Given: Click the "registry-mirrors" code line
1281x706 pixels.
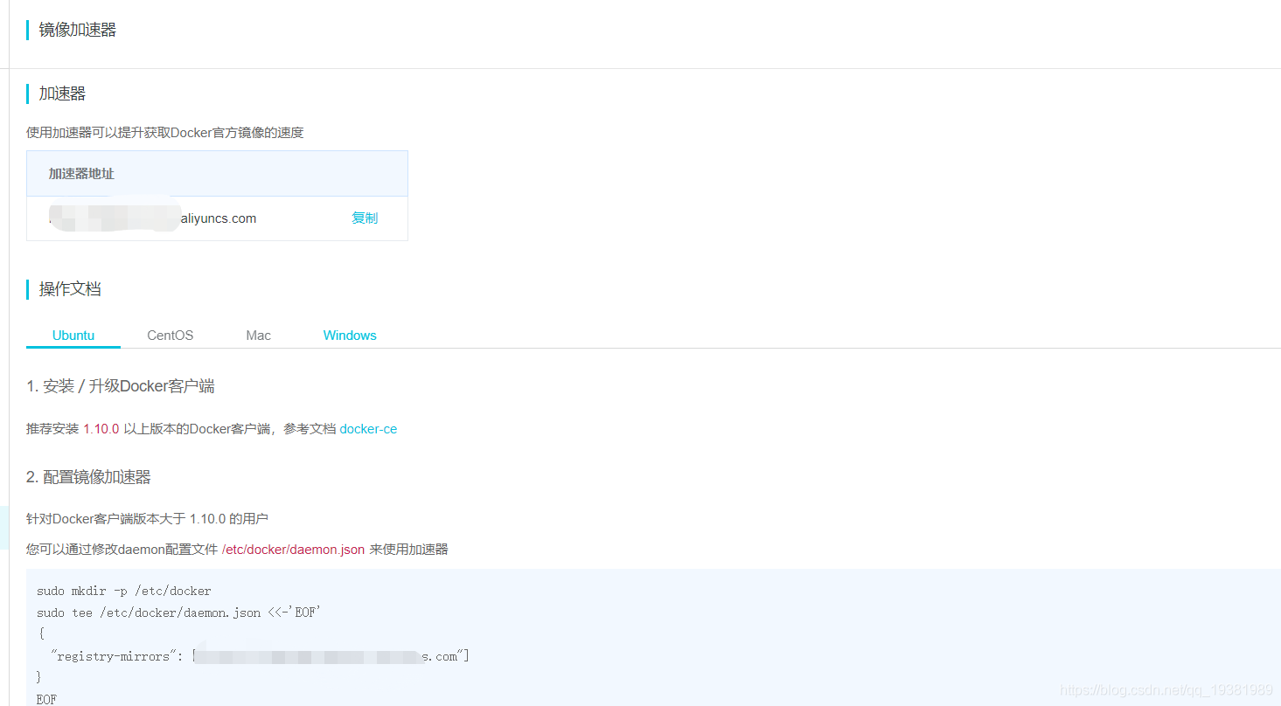Looking at the screenshot, I should 261,656.
